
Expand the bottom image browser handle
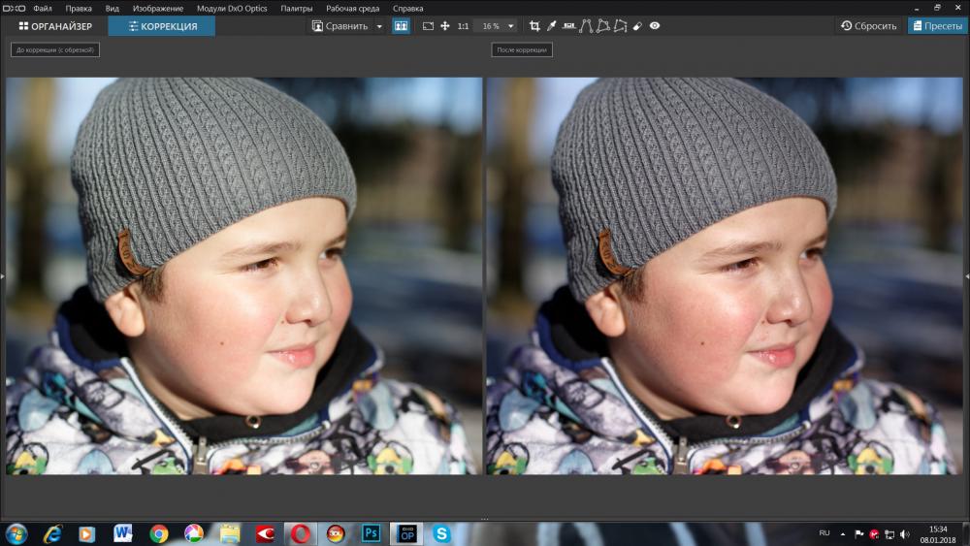coord(484,520)
